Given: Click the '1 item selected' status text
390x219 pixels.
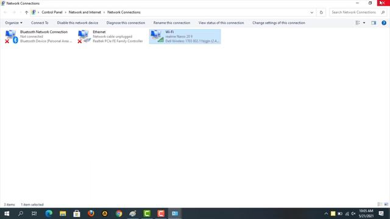Looking at the screenshot, I should pos(32,204).
